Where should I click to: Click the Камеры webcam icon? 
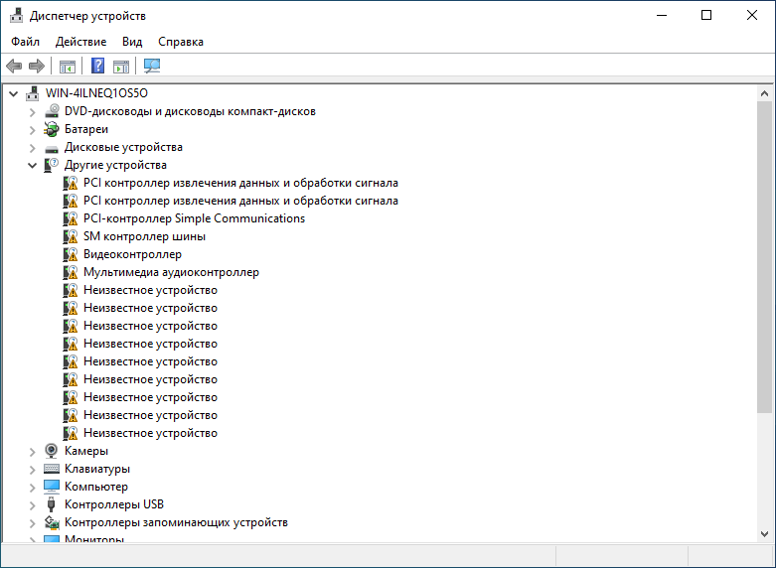pos(52,451)
